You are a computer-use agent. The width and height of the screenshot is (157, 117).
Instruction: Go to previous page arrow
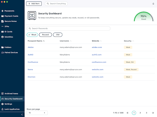click(128, 113)
